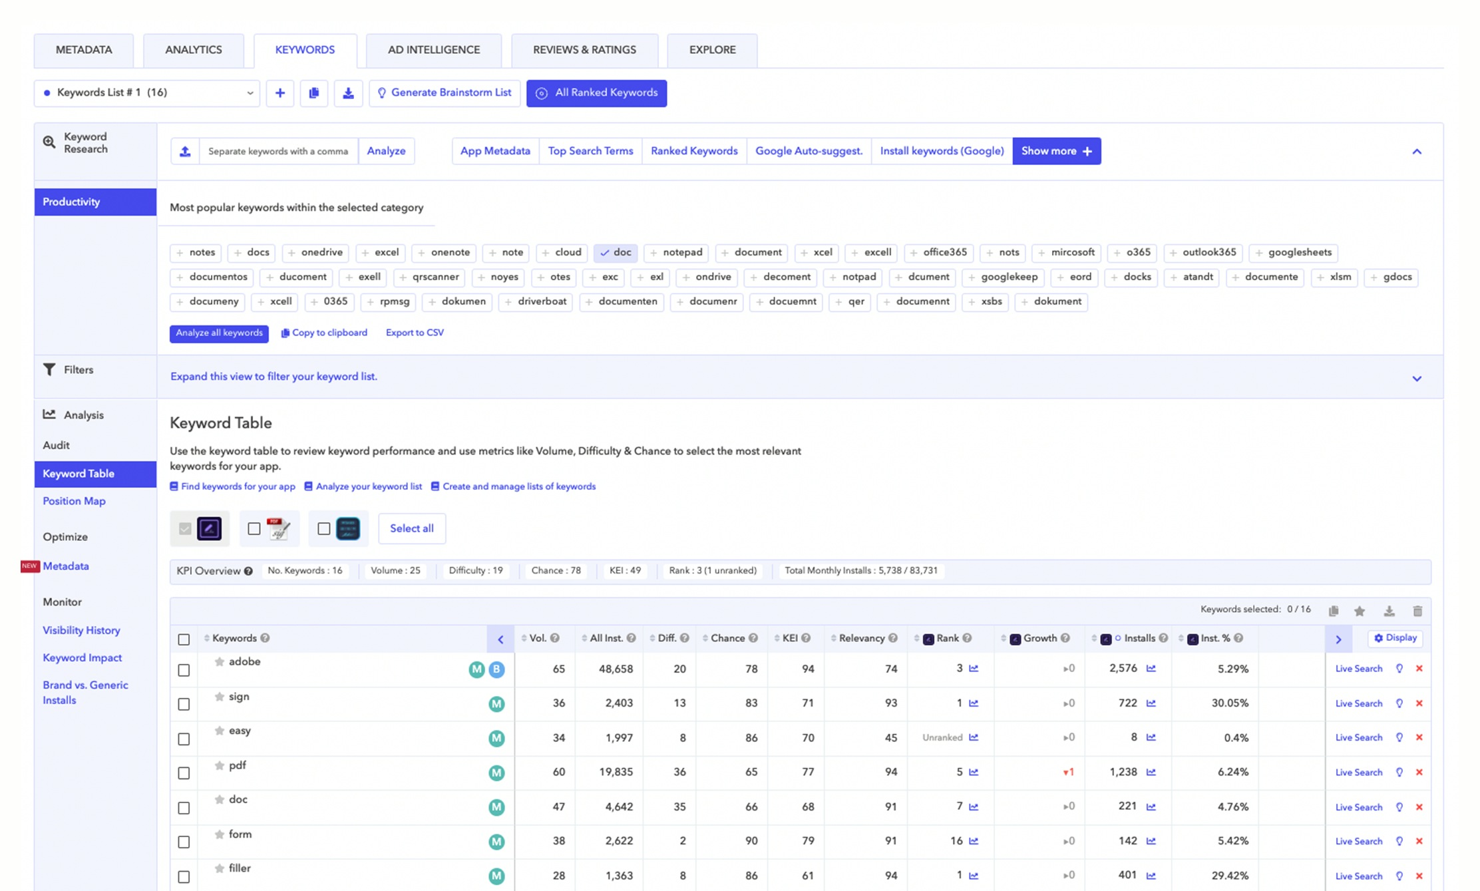Click the lightbulb icon on the adobe row
This screenshot has height=891, width=1480.
pyautogui.click(x=1399, y=669)
